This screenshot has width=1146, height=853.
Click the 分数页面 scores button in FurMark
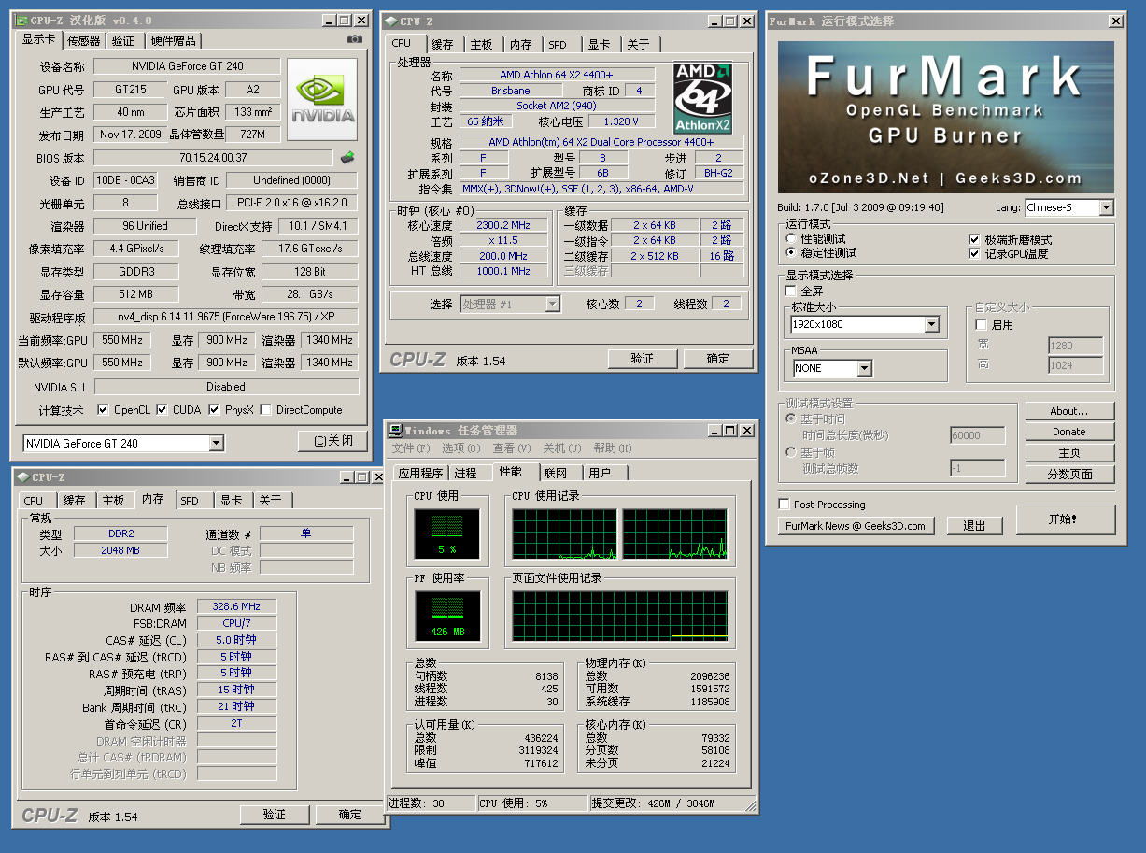[x=1069, y=475]
